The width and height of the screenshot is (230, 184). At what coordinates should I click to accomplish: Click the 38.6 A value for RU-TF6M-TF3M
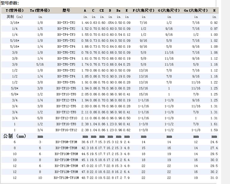(x=85, y=142)
